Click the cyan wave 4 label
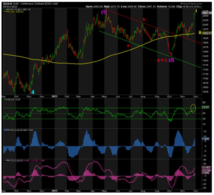214x195 pixels. coord(33,91)
